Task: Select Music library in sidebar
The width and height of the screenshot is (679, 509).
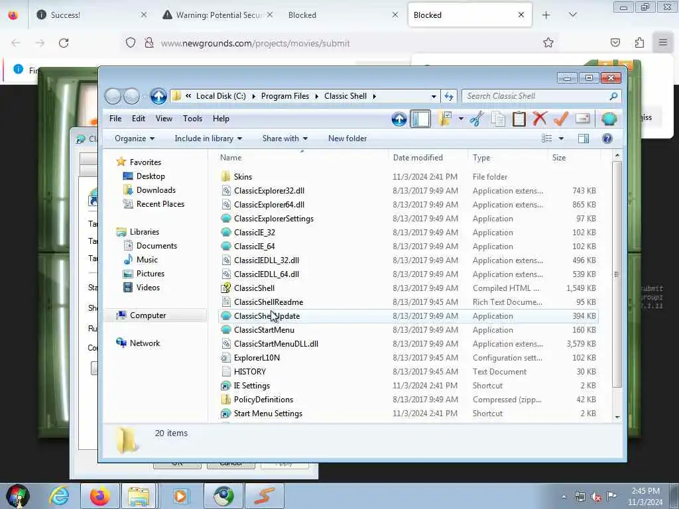Action: pos(147,260)
